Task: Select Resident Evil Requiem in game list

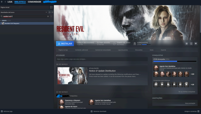Action: coord(27,23)
